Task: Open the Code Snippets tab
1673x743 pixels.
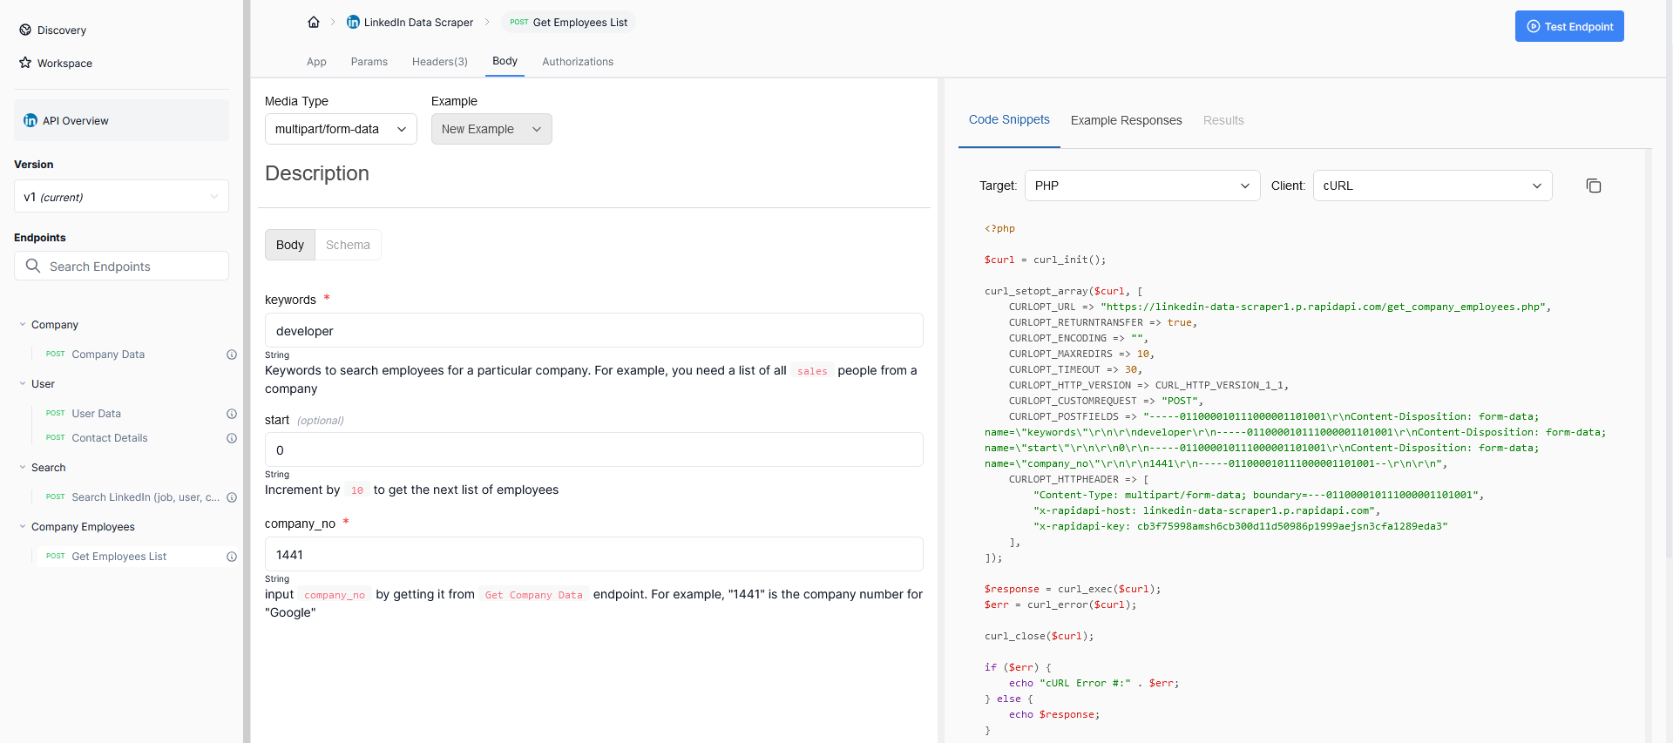Action: pos(1009,119)
